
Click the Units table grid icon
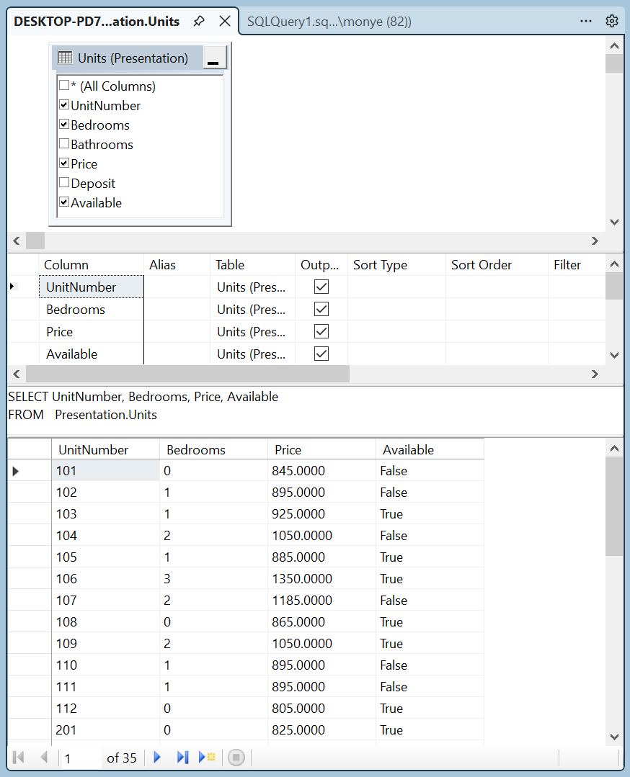(65, 58)
